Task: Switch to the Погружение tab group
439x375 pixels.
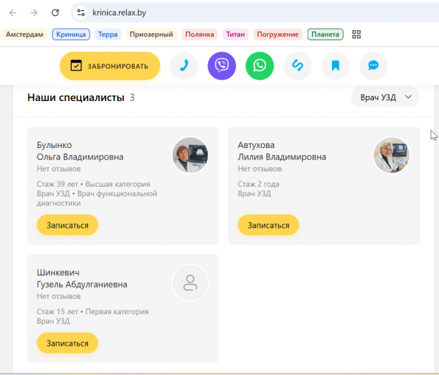Action: click(278, 34)
